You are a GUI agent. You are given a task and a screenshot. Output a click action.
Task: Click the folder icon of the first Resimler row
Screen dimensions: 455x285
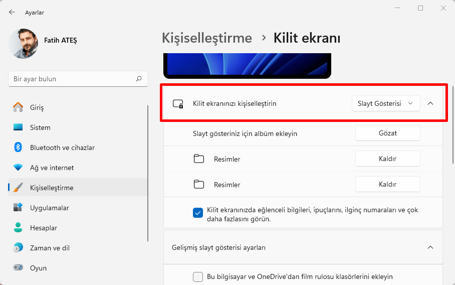(x=199, y=159)
